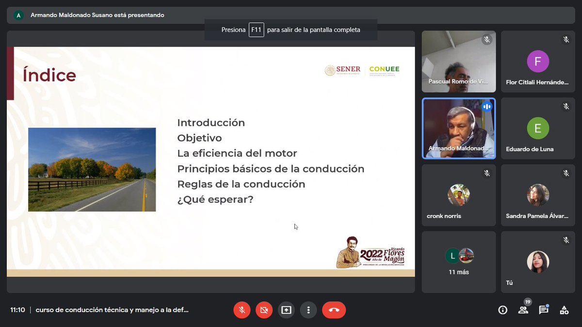The image size is (582, 327).
Task: Click the 'cronk norris' name label
Action: [x=444, y=216]
